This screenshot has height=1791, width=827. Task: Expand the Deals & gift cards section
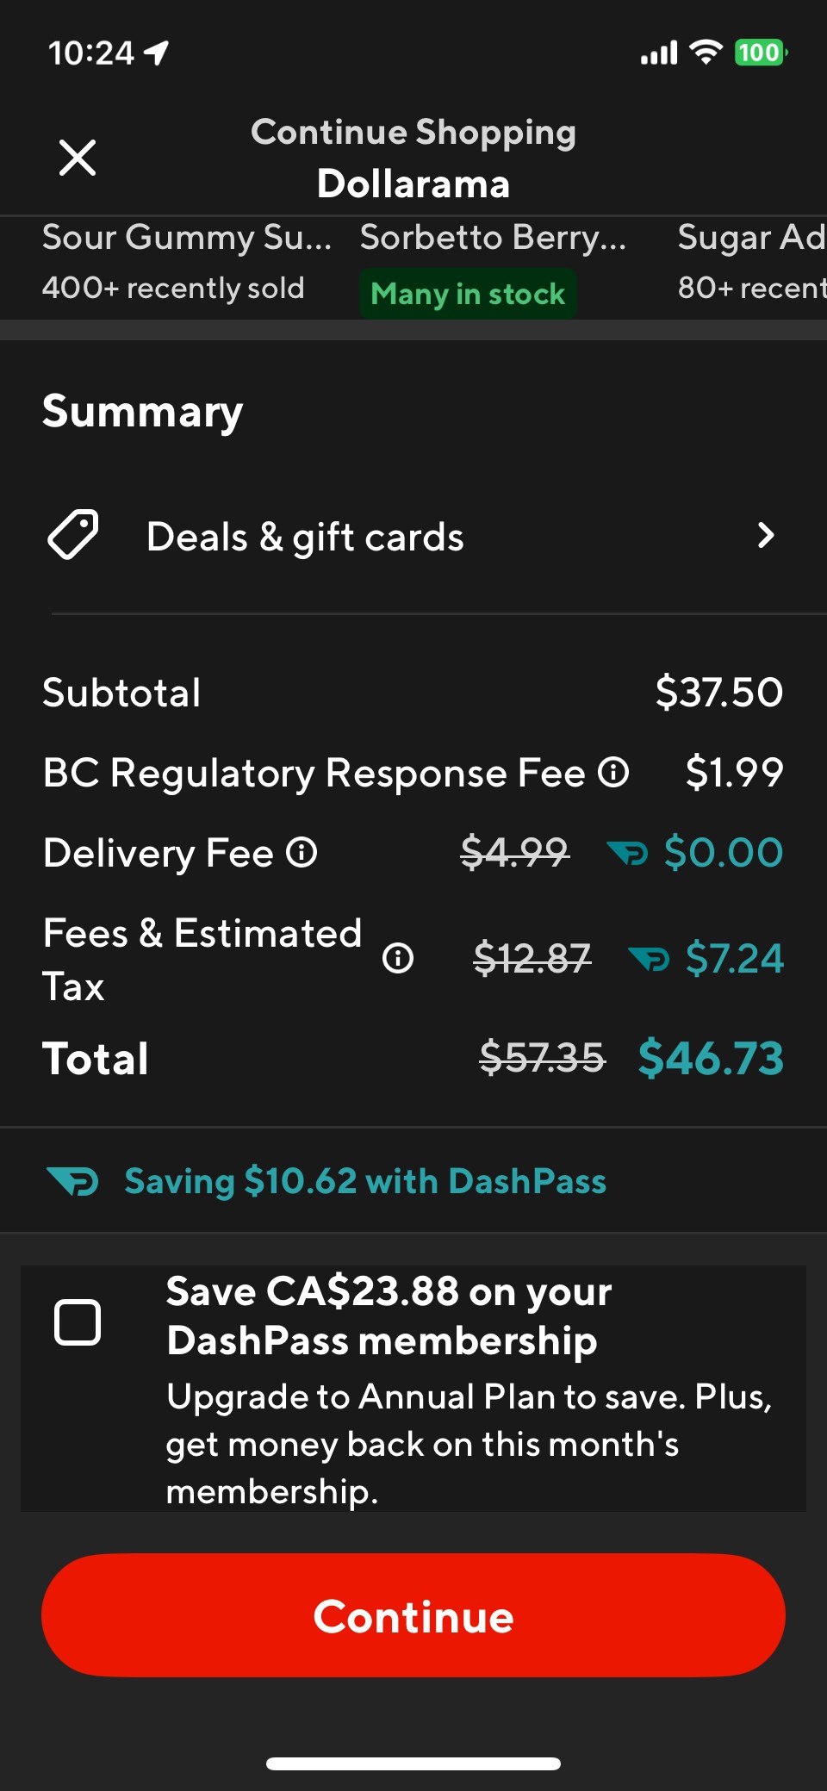click(304, 535)
